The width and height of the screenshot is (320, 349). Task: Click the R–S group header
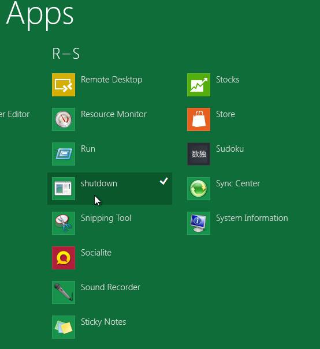click(66, 54)
